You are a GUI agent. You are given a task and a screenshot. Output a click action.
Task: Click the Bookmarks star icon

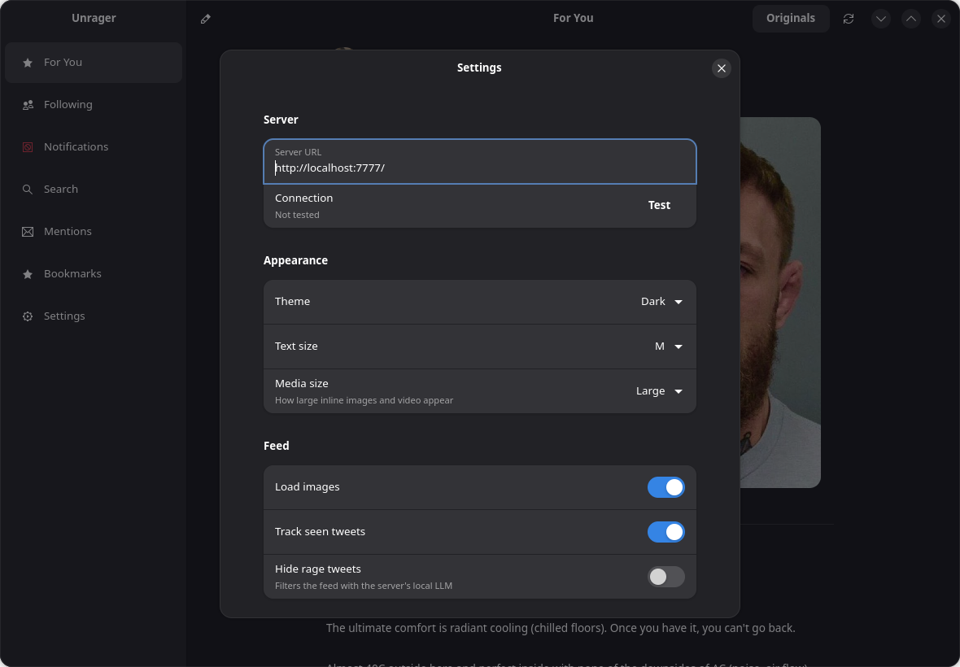[x=28, y=273]
